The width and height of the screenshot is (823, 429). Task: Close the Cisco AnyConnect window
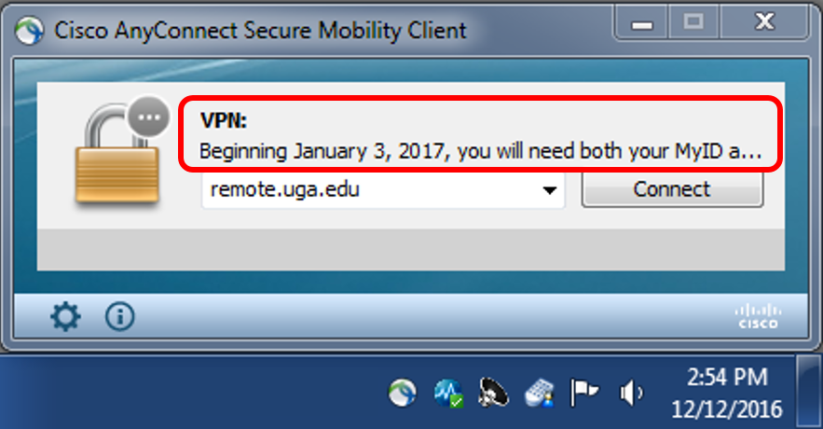(764, 22)
